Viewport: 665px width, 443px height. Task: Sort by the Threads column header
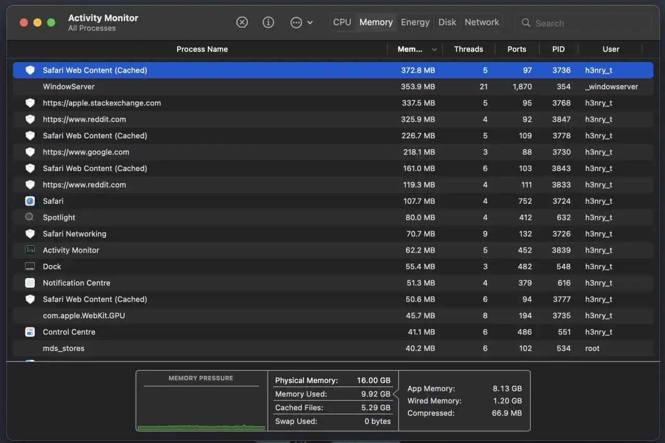point(469,49)
